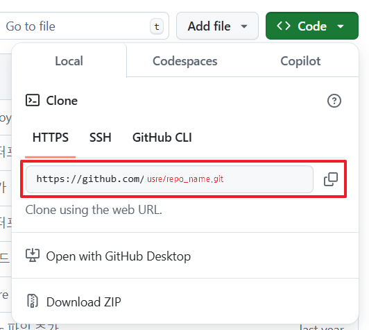Choose the GitHub CLI clone option
The image size is (369, 330).
[x=162, y=138]
